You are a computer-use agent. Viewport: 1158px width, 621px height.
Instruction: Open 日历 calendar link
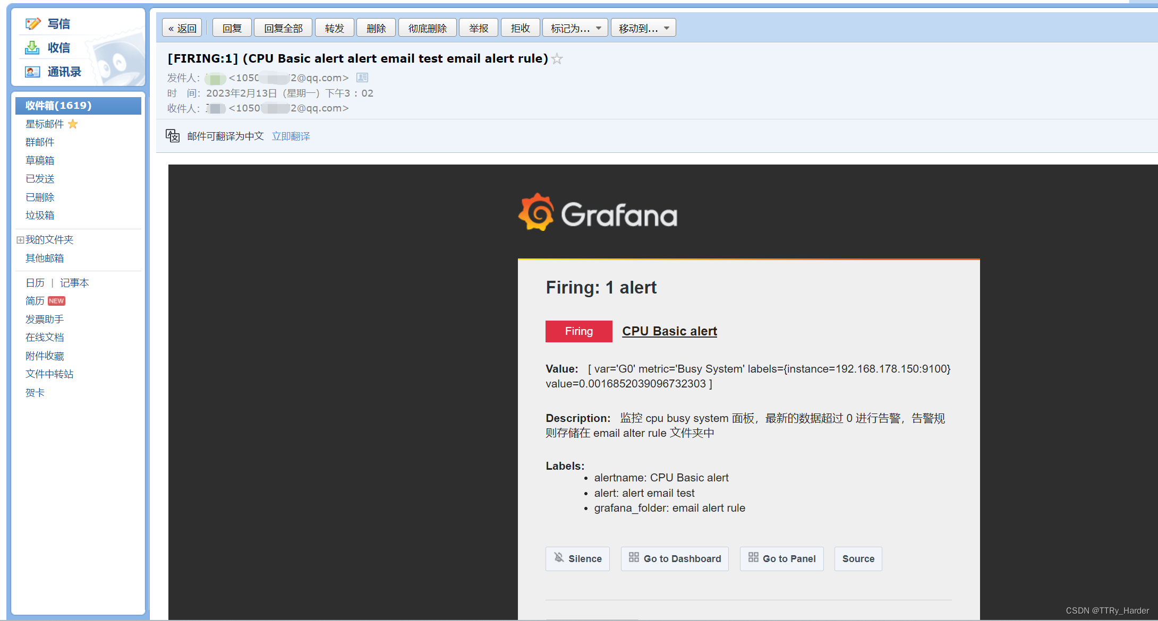(35, 283)
